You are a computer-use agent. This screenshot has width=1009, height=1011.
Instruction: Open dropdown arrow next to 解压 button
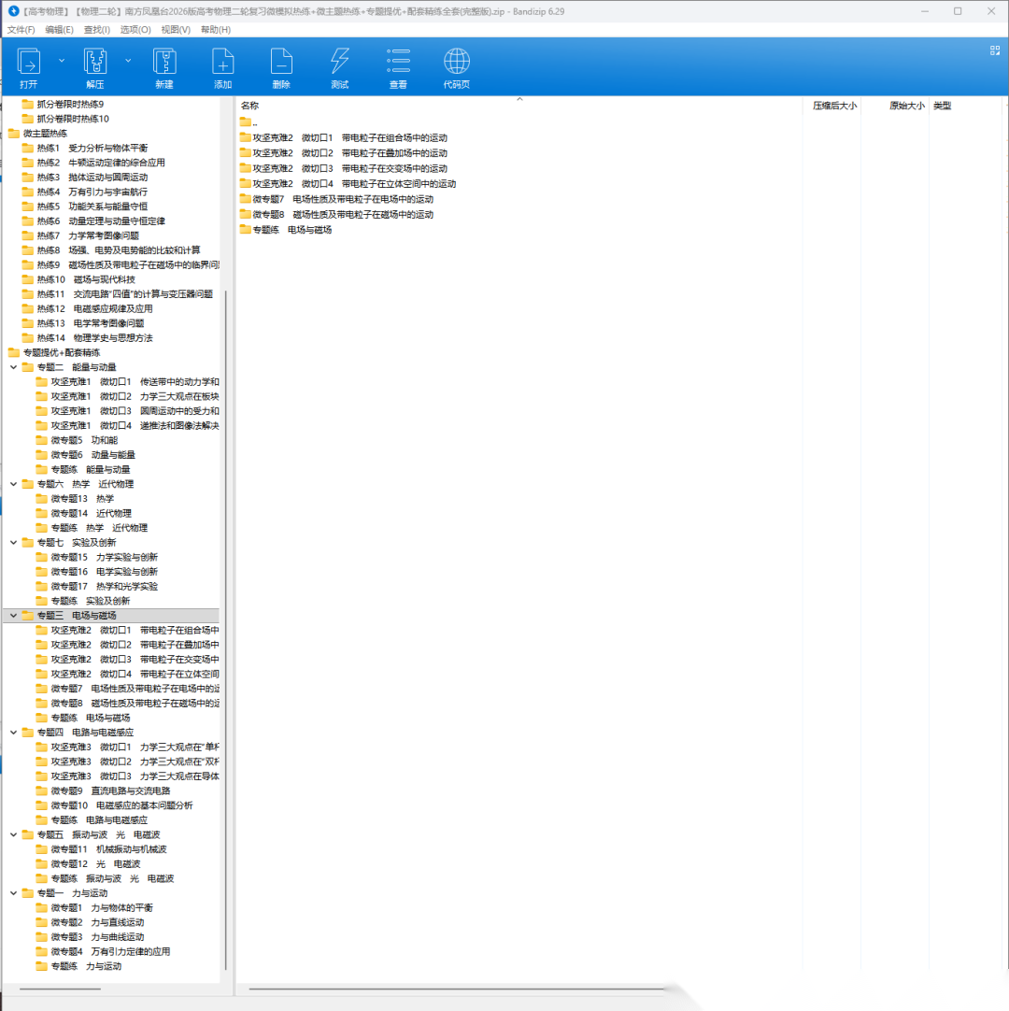tap(128, 60)
